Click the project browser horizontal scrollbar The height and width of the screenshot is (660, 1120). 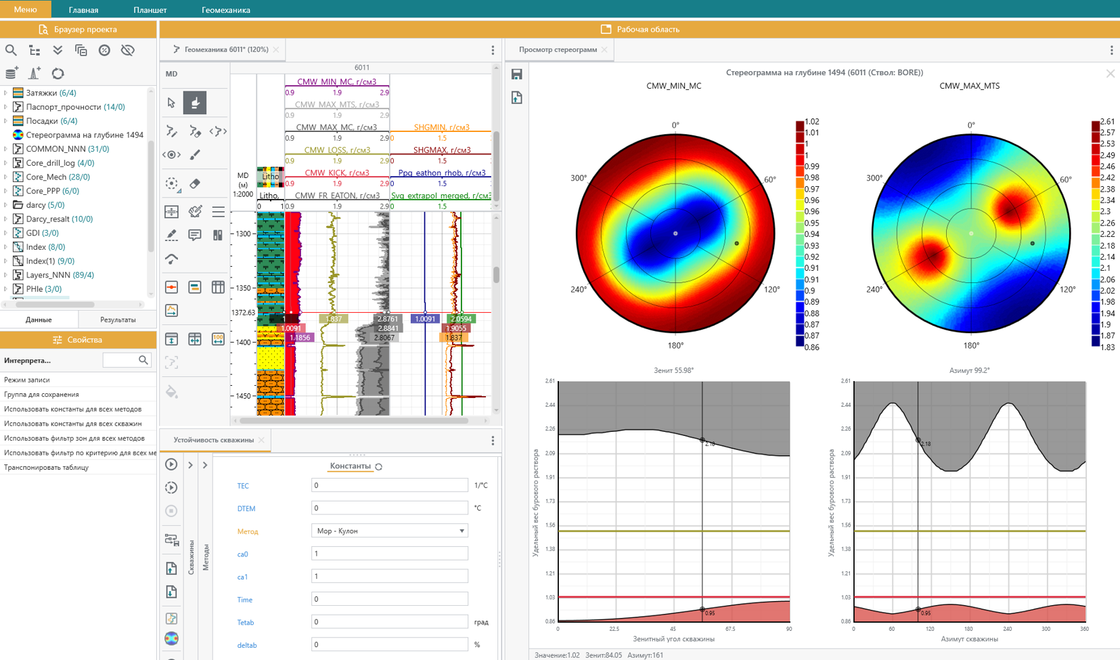[x=55, y=305]
